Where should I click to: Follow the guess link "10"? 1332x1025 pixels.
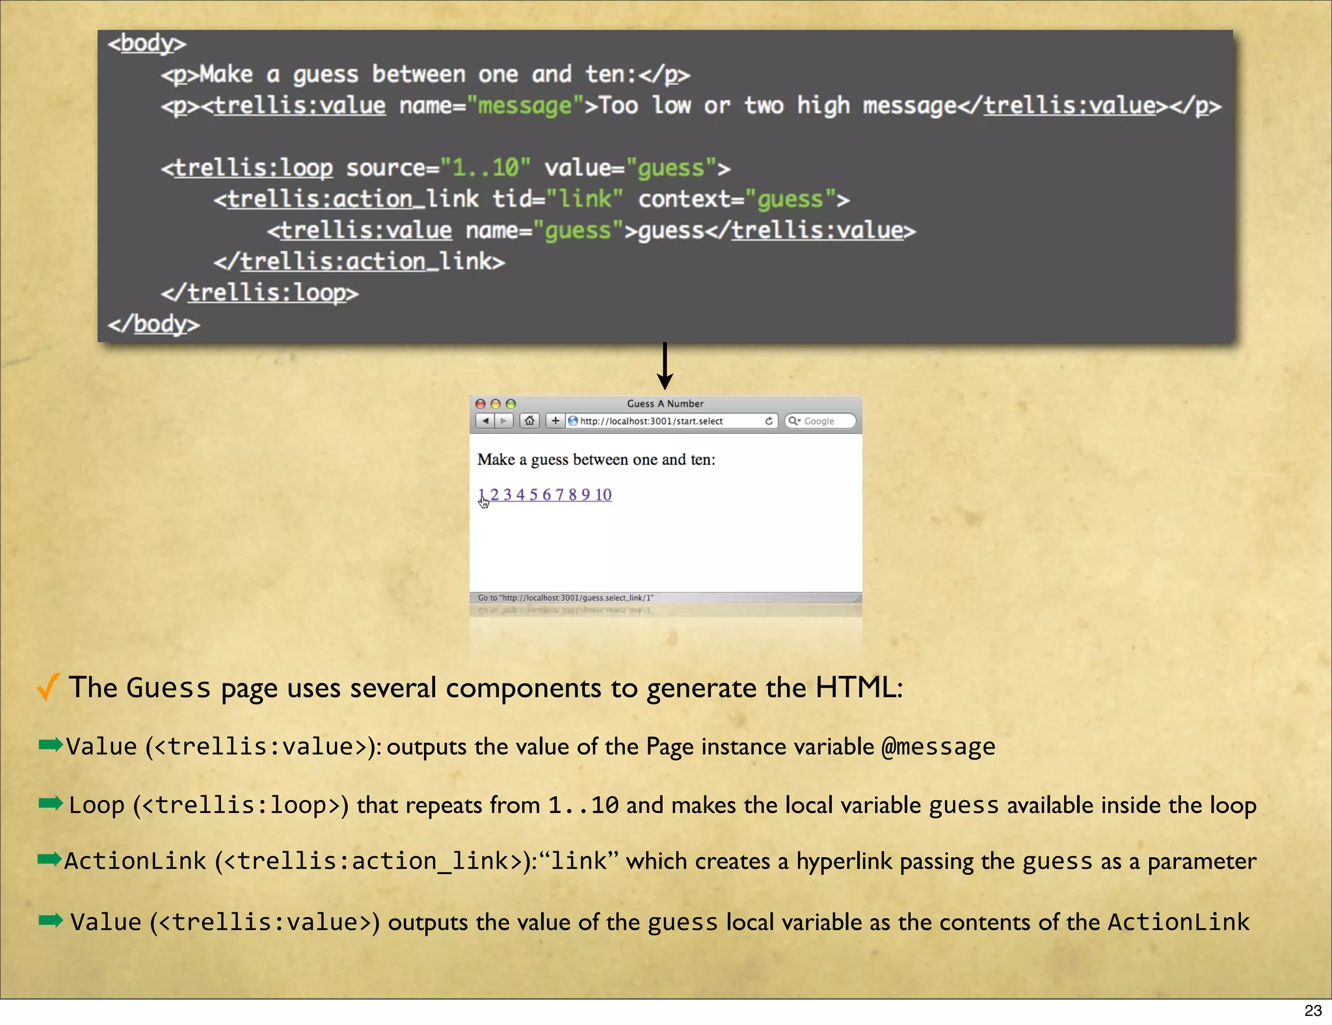[603, 494]
